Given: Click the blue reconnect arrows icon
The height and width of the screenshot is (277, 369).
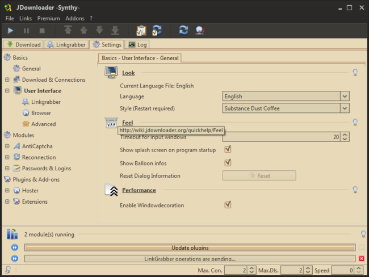Looking at the screenshot, I should (x=183, y=30).
